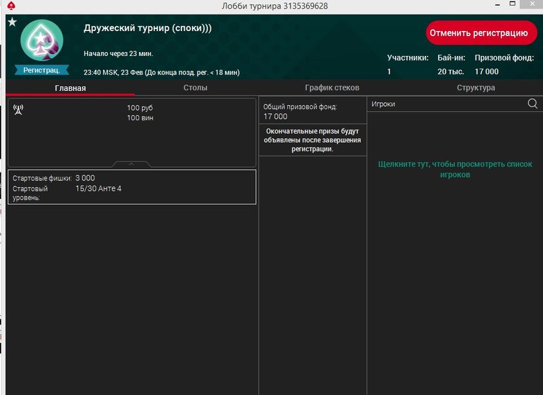This screenshot has width=543, height=395.
Task: Select the Структура tab
Action: [x=476, y=88]
